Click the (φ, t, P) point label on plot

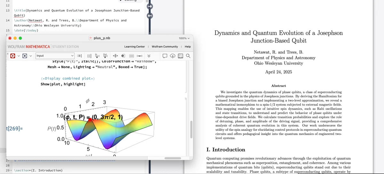(93, 117)
